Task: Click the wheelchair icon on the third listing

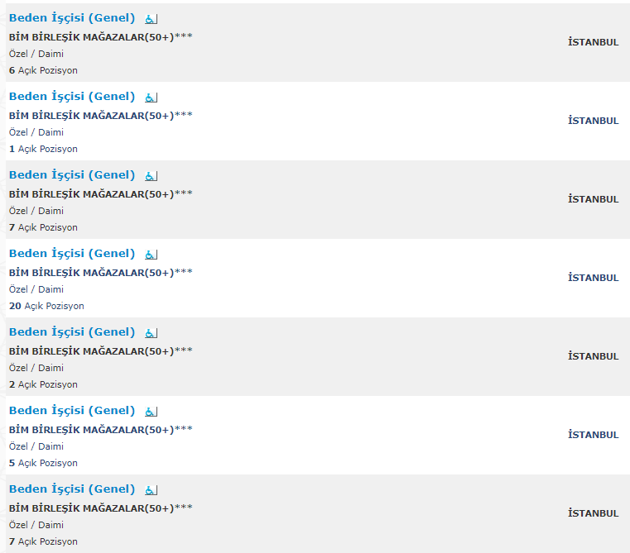Action: coord(151,176)
